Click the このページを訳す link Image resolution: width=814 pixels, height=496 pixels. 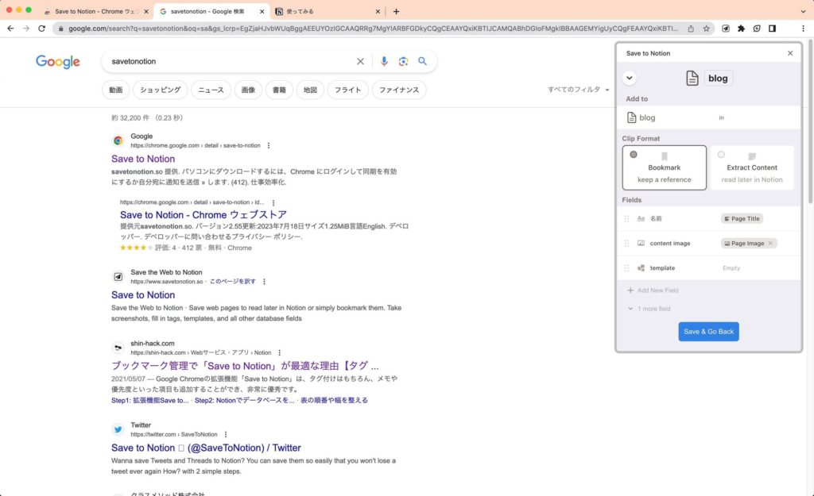[233, 282]
